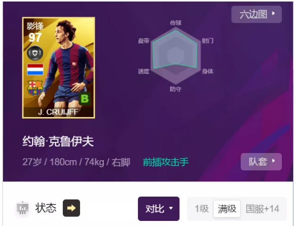Click the grey icon beside 状态
The image size is (295, 226).
point(22,208)
